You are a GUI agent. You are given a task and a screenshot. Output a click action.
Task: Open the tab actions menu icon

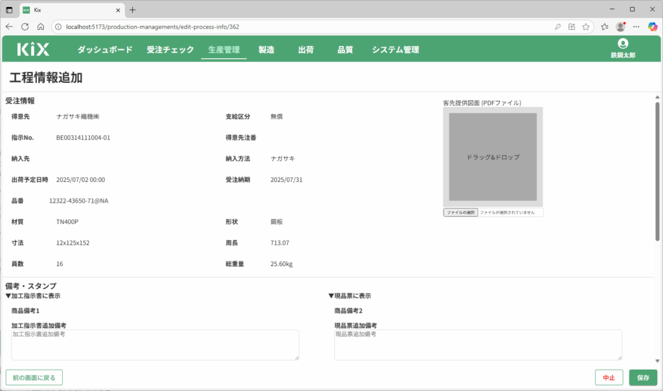pos(9,10)
